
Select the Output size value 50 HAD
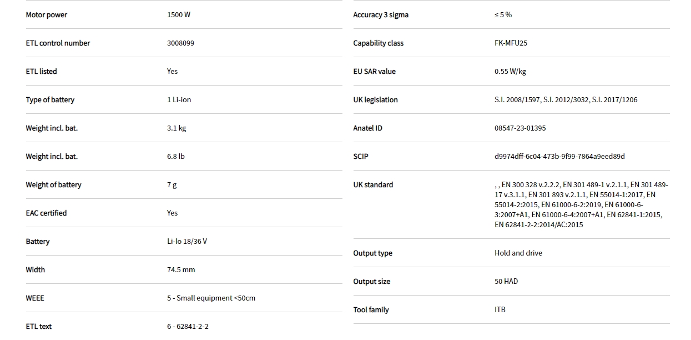(506, 282)
